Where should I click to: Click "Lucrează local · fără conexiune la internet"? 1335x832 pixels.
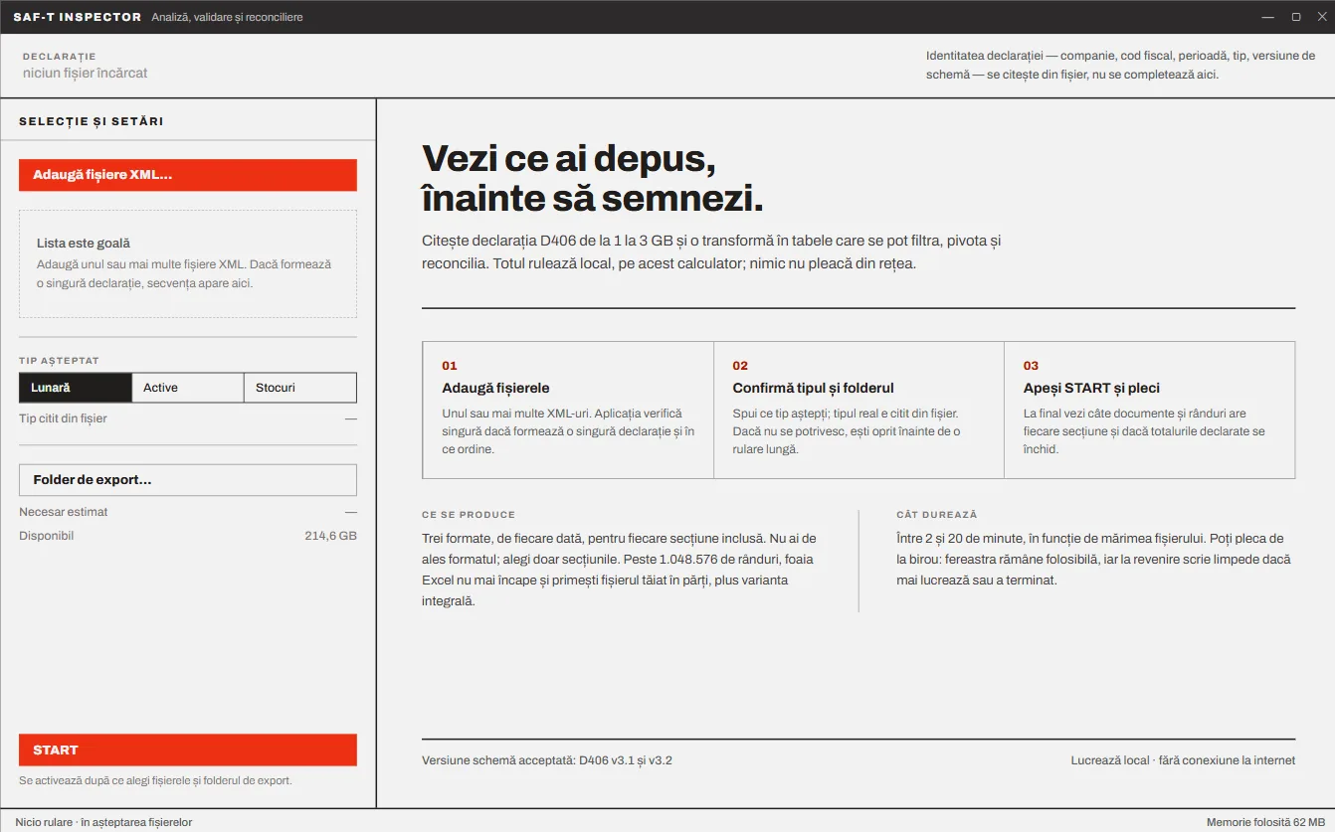(x=1183, y=760)
